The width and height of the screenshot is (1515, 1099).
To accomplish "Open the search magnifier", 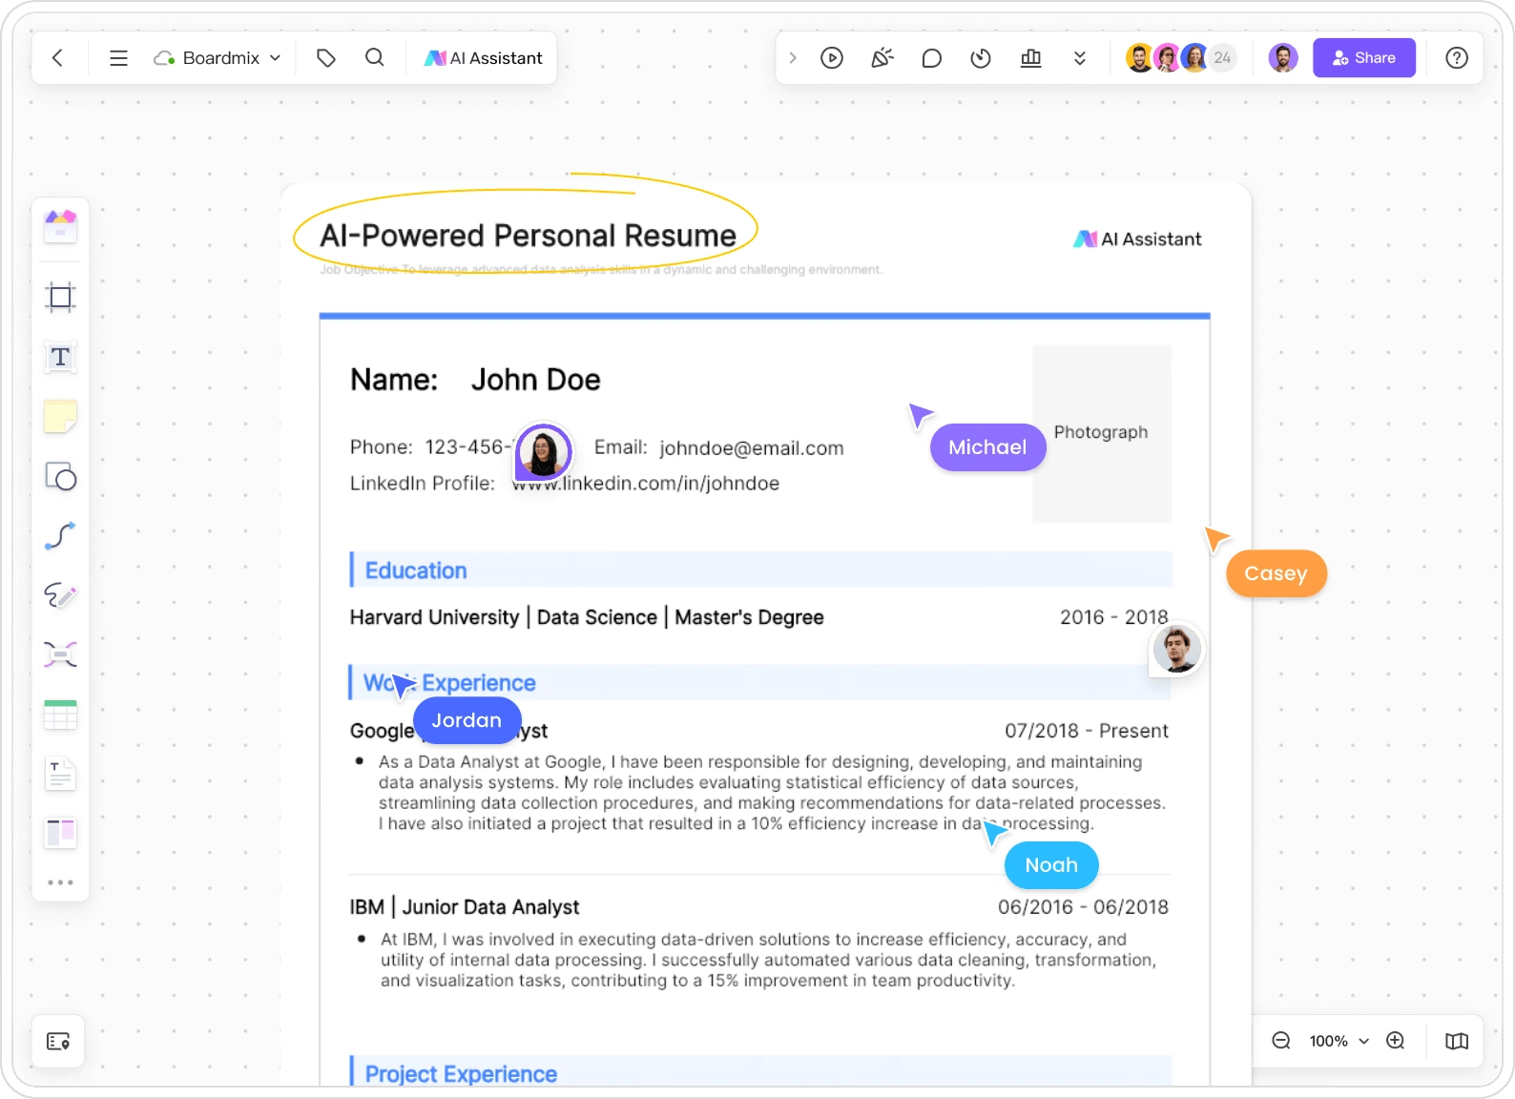I will click(375, 58).
